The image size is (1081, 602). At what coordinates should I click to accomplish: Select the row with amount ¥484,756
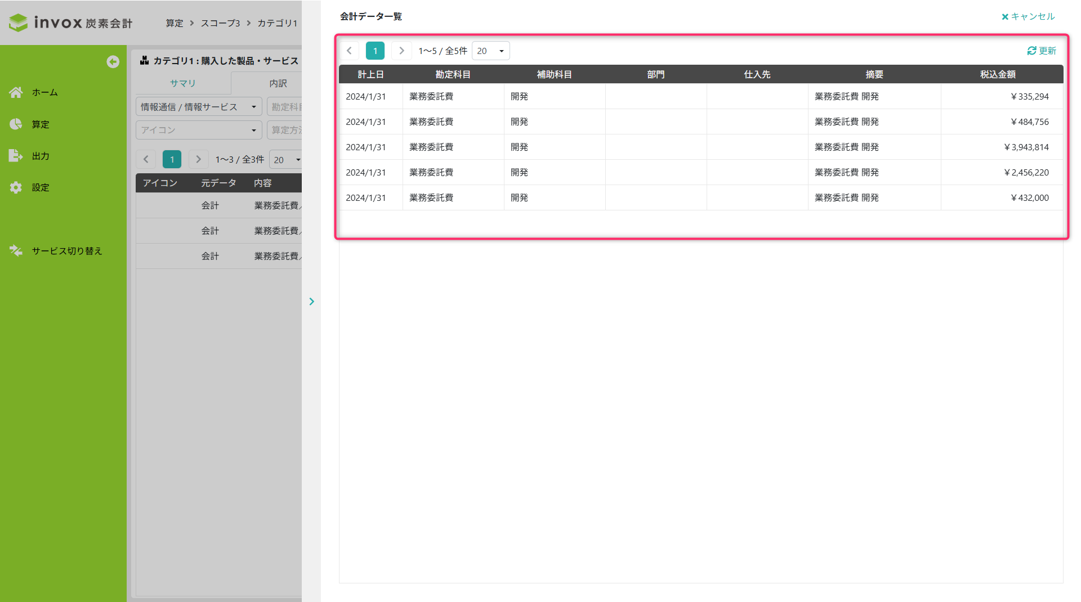point(701,122)
